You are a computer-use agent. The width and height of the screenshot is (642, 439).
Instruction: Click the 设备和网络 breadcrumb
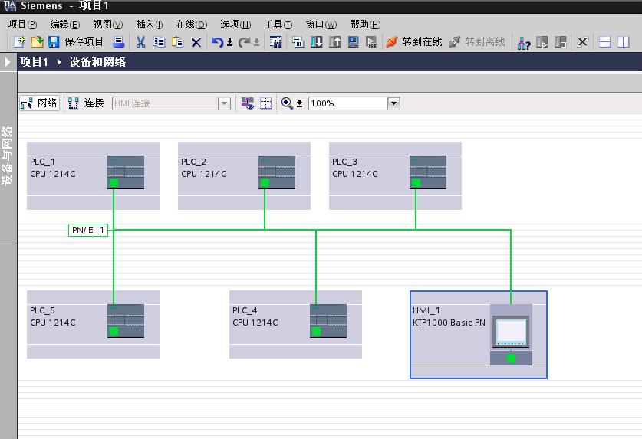(97, 62)
